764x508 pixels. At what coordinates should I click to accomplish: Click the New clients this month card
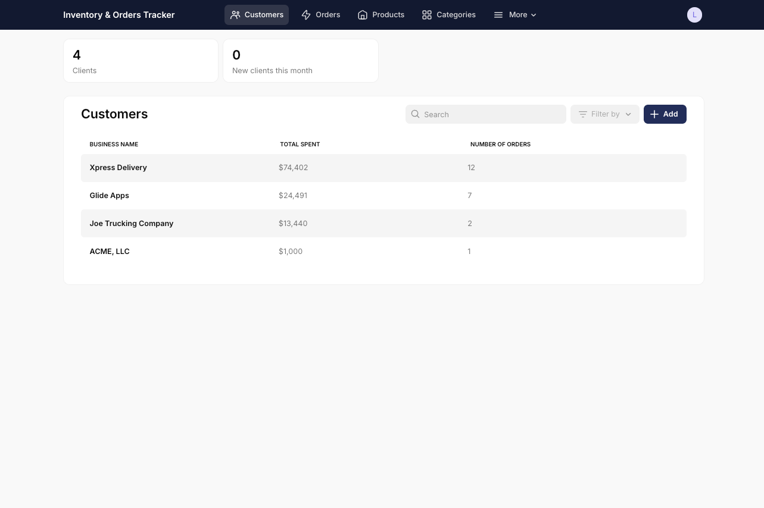(x=301, y=61)
